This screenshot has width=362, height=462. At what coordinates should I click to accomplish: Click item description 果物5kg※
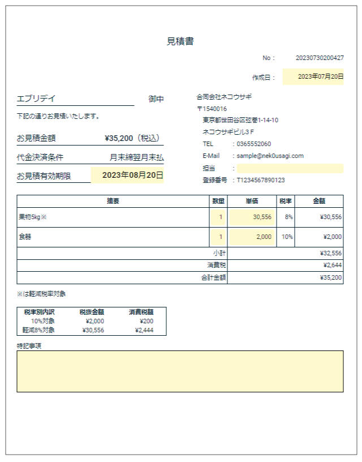[x=33, y=217]
